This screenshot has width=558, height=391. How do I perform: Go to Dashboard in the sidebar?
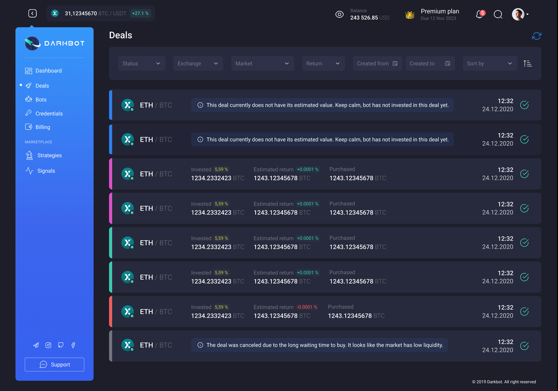click(x=48, y=71)
